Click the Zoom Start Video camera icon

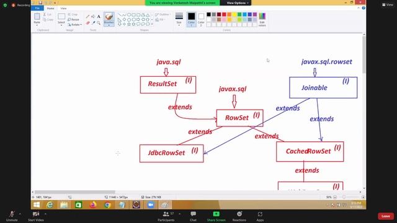pyautogui.click(x=36, y=214)
